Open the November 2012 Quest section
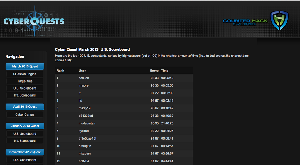The width and height of the screenshot is (300, 165). 25,152
